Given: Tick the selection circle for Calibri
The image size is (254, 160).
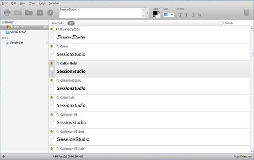Looking at the screenshot, I should 52,52.
